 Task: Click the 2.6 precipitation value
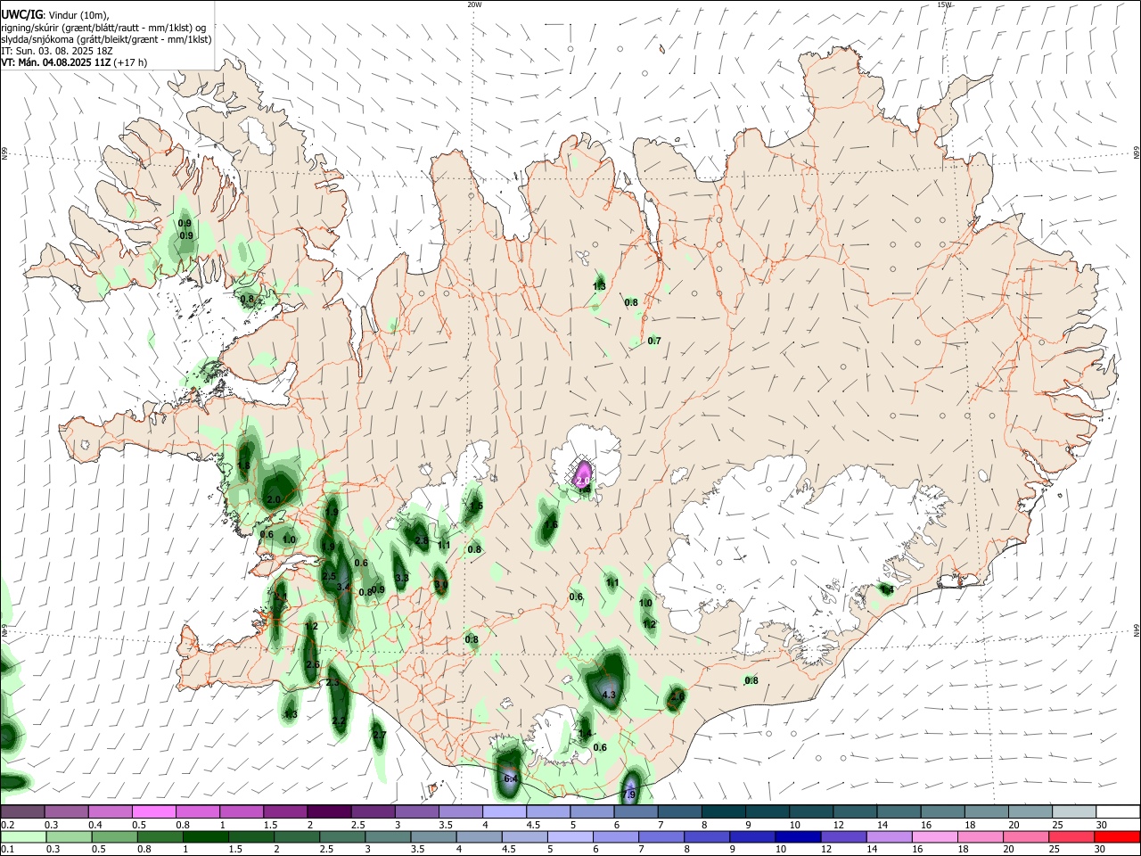[313, 664]
